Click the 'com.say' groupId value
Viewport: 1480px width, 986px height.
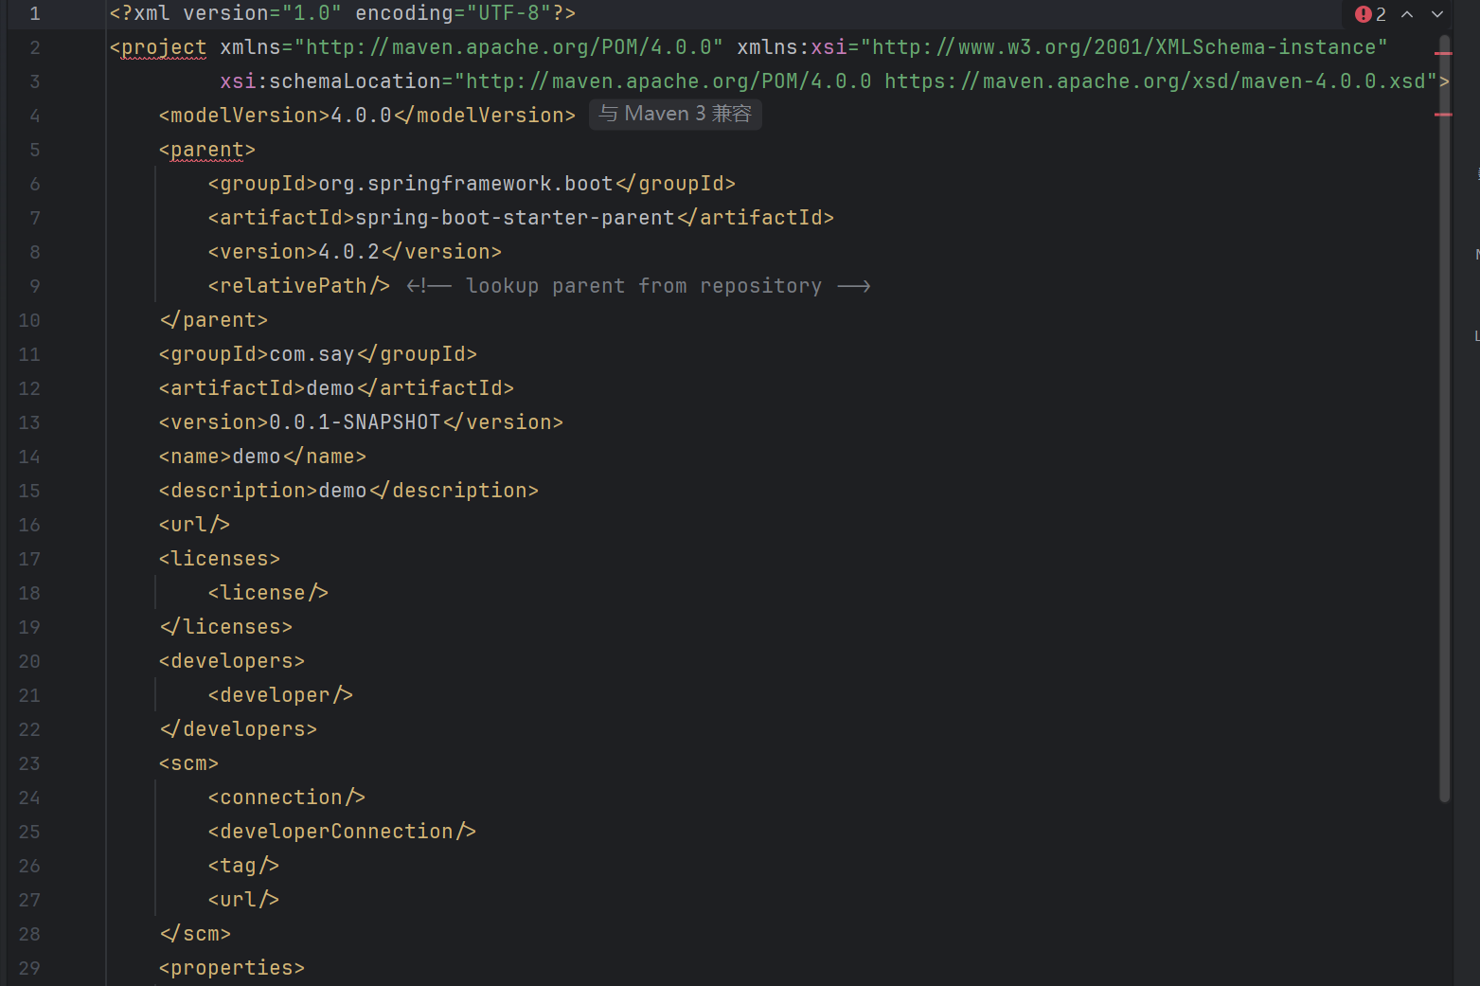click(x=312, y=354)
